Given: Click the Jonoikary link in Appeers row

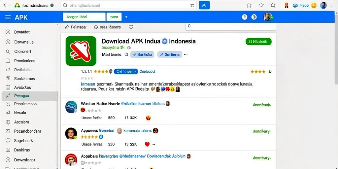Looking at the screenshot, I should coord(262,131).
